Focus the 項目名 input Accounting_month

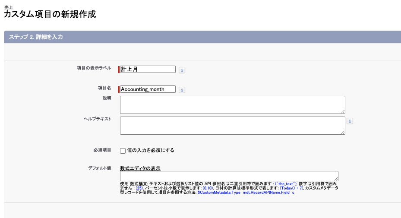(148, 89)
